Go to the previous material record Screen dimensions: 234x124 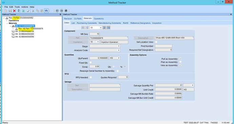click(x=87, y=27)
